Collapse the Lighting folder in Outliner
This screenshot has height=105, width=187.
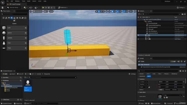click(144, 21)
